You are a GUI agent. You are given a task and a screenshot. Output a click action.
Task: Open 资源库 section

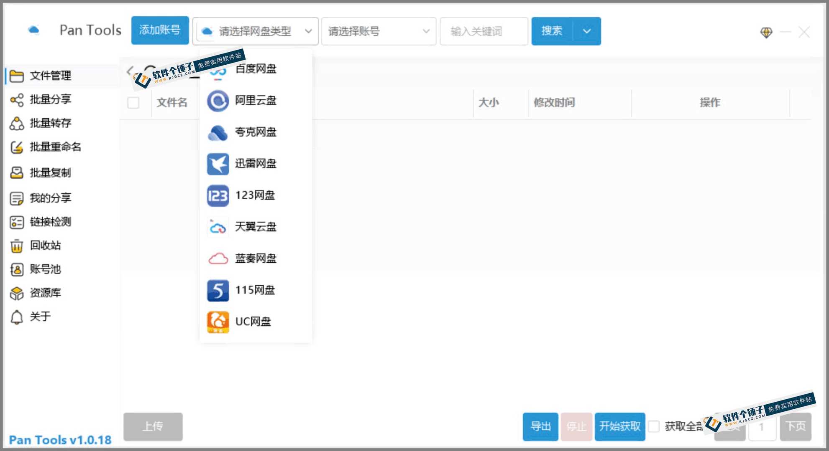coord(63,294)
